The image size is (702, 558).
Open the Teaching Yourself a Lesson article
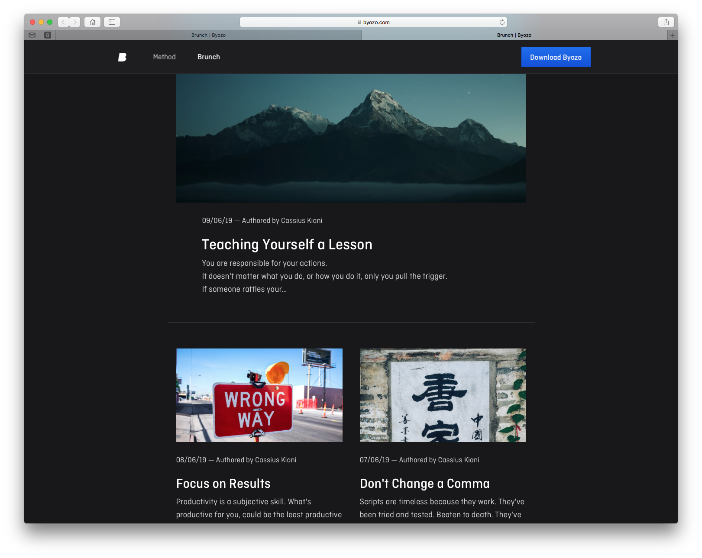point(287,245)
